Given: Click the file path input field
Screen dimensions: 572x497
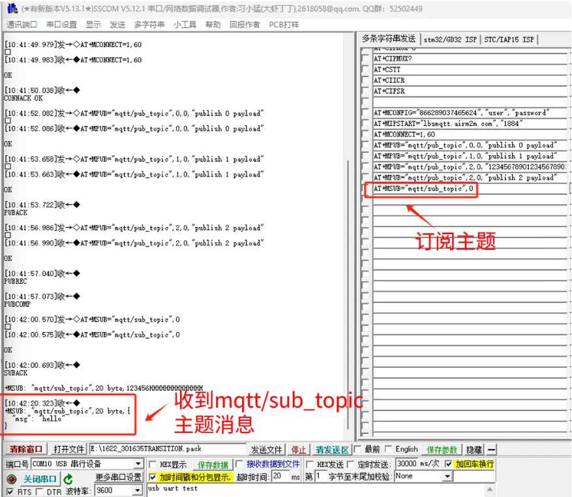Looking at the screenshot, I should point(168,449).
